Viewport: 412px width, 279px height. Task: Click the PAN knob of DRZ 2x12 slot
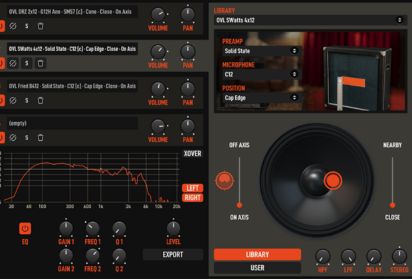[x=187, y=15]
